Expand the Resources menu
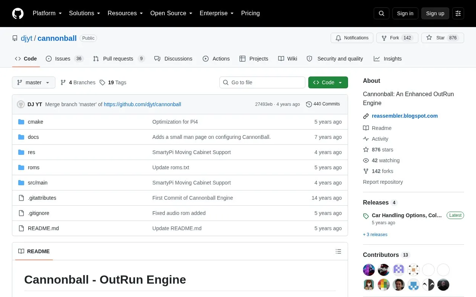Screen dimensions: 476x297 click(125, 13)
